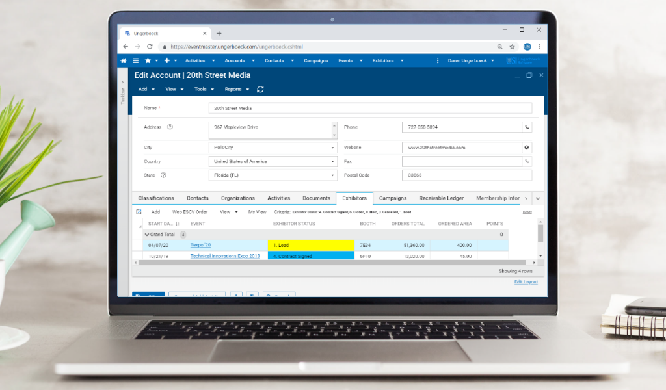The height and width of the screenshot is (390, 666).
Task: Click the pop-out icon left of Add in grid
Action: tap(139, 212)
